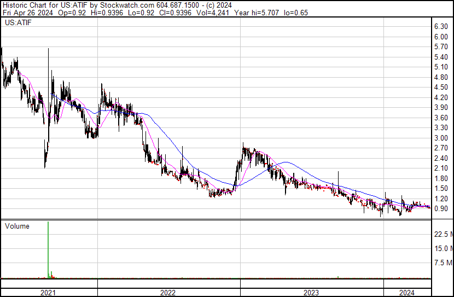The width and height of the screenshot is (454, 297).
Task: Click the 1.50 price axis label
Action: 441,189
